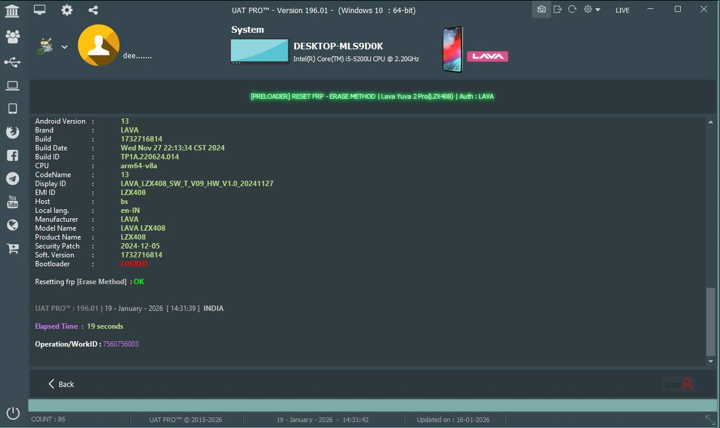Viewport: 720px width, 428px height.
Task: Expand the chevron next to robot avatar
Action: [x=64, y=47]
